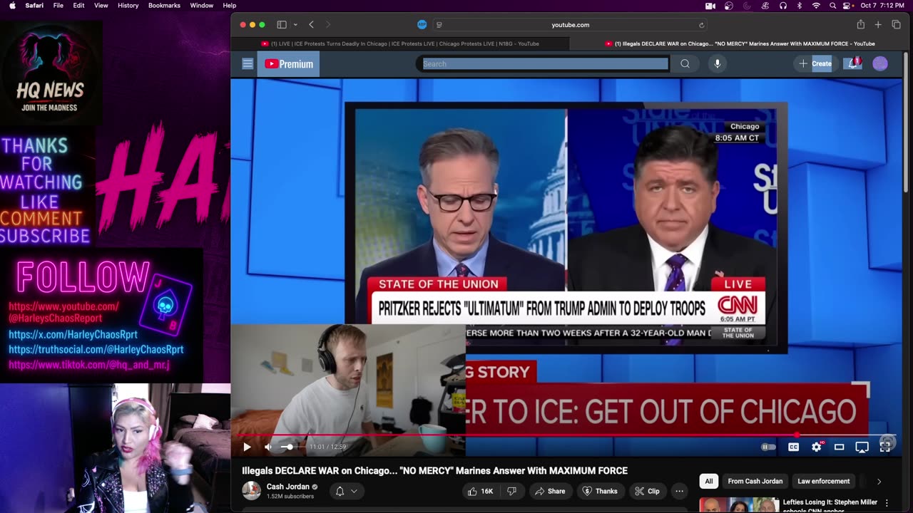Viewport: 913px width, 513px height.
Task: Open Control Center in menu bar
Action: (x=848, y=5)
